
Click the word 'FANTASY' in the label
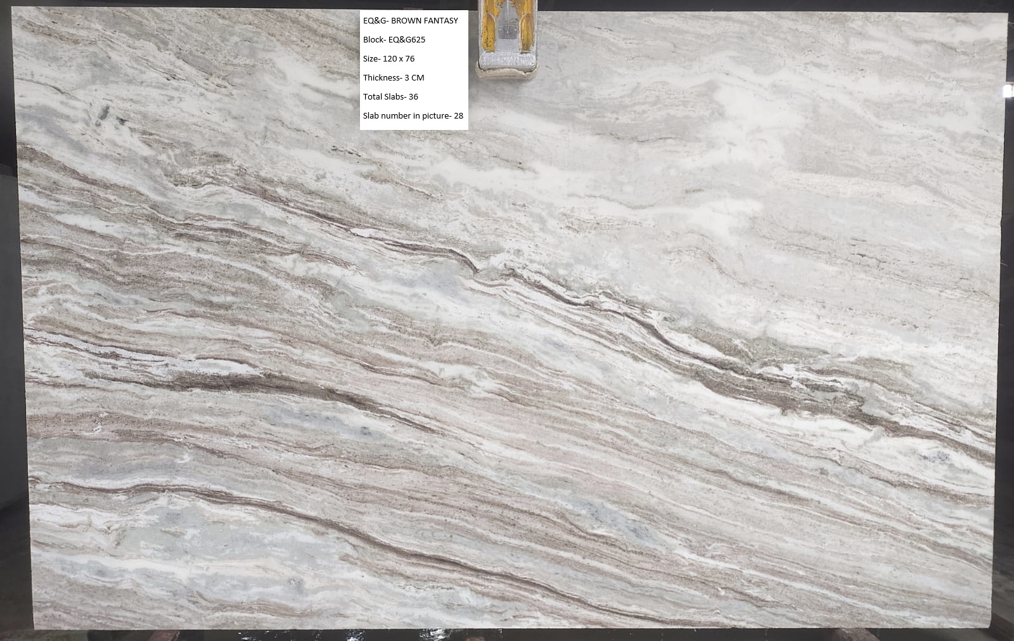pyautogui.click(x=439, y=21)
